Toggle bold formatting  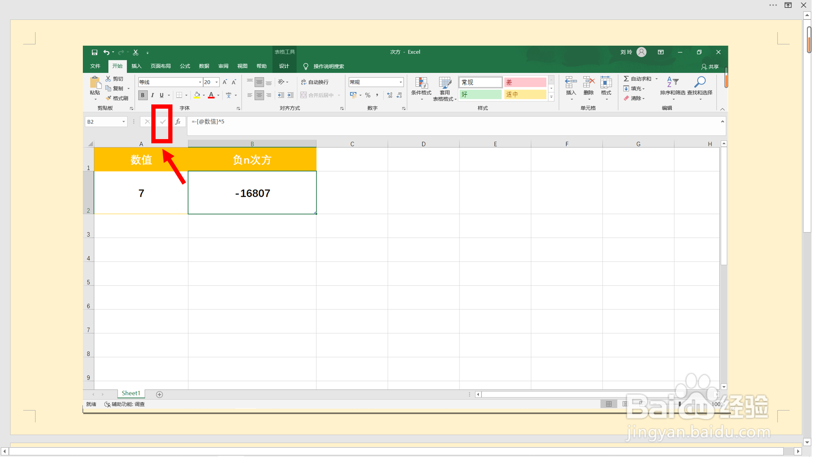(142, 95)
